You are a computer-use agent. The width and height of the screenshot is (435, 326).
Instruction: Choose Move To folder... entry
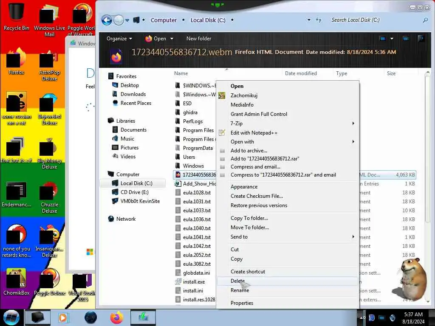click(x=288, y=228)
